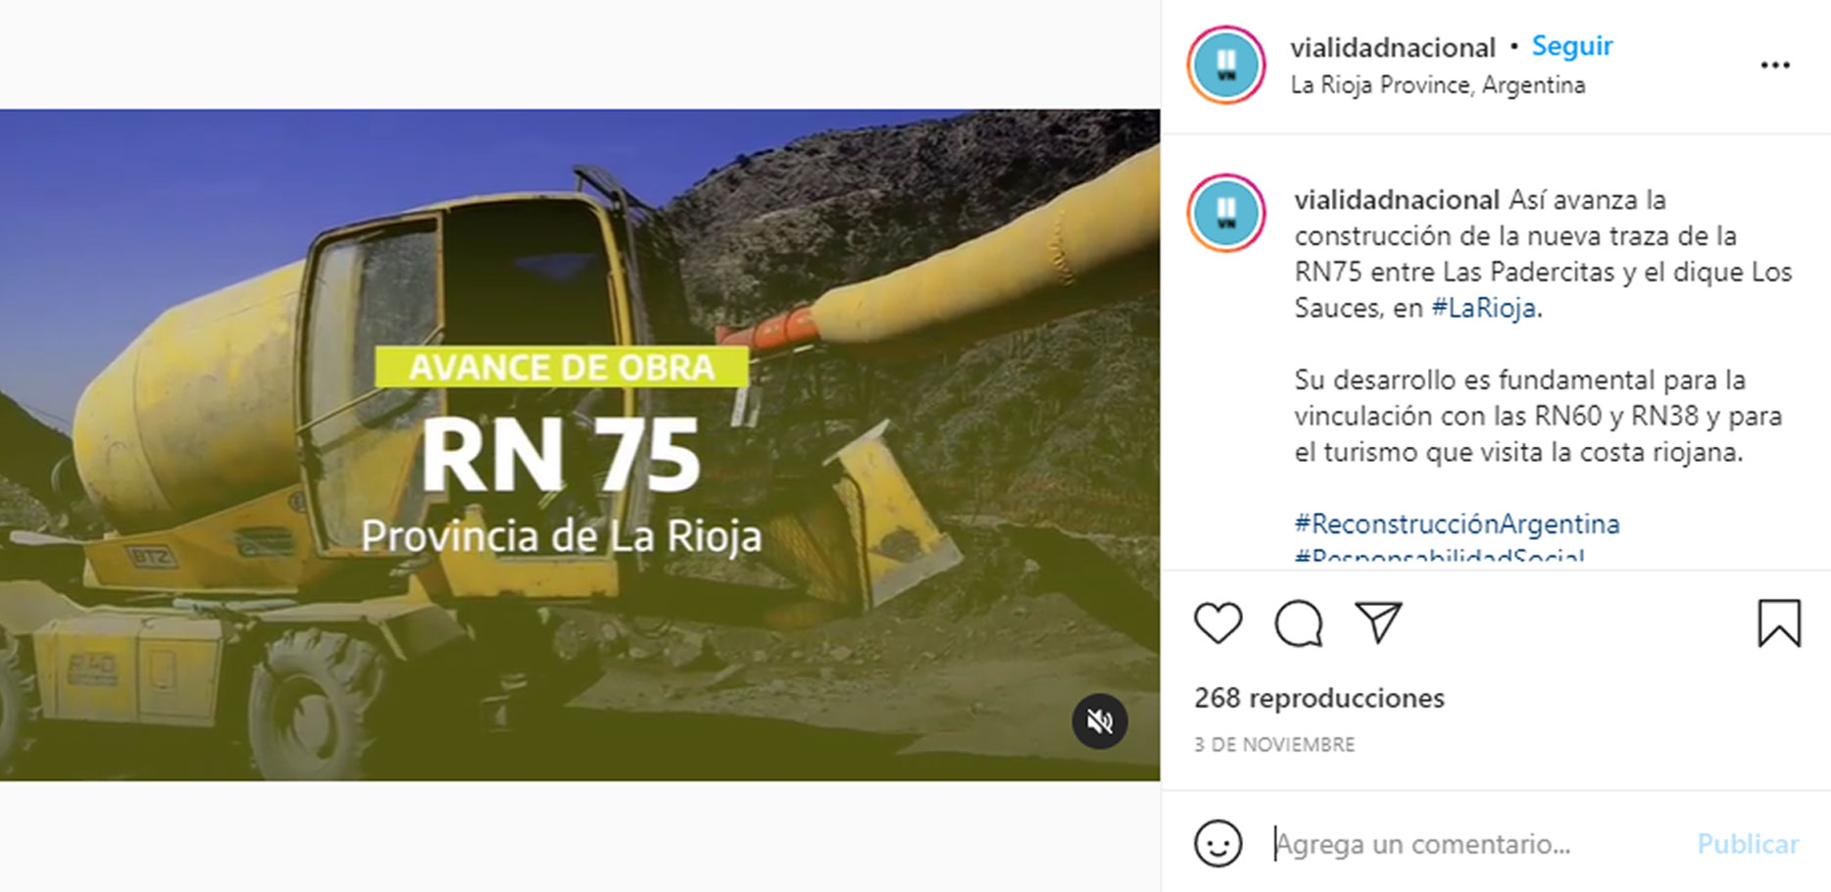The image size is (1831, 892).
Task: Save post with bookmark icon
Action: click(1779, 622)
